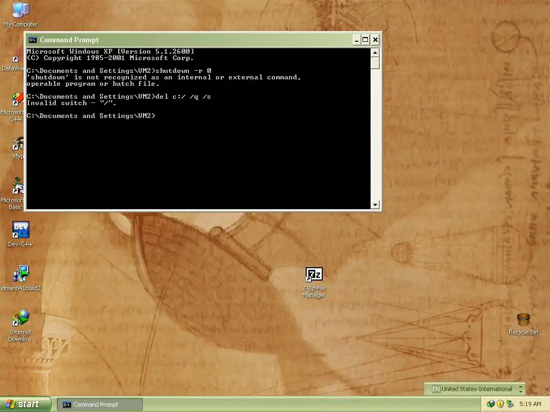Click the 'shutdown -r 0' command line
The height and width of the screenshot is (412, 550).
click(119, 71)
